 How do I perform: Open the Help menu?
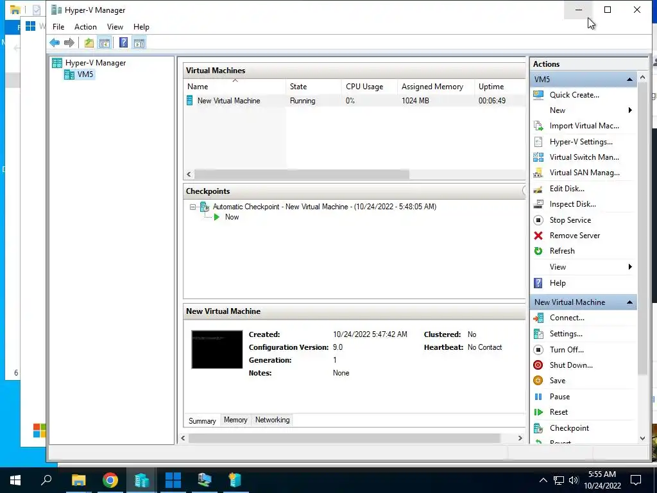pyautogui.click(x=141, y=27)
